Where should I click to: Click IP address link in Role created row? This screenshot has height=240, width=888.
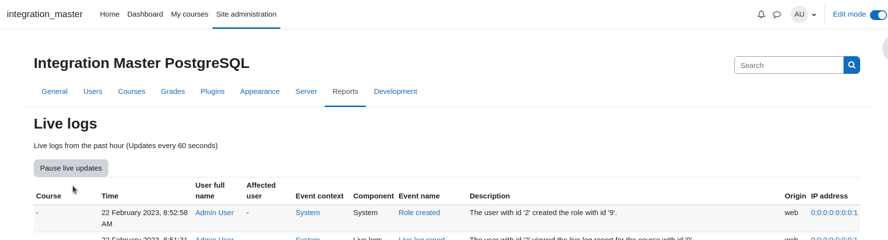834,213
